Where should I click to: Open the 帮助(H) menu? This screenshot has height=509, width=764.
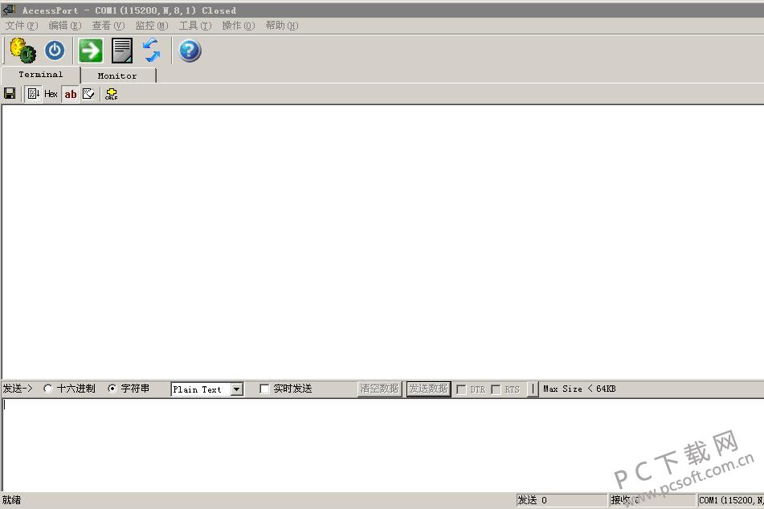(282, 26)
